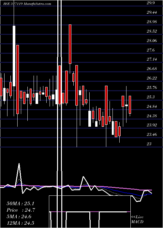Select the last red candle on the right
This screenshot has width=163, height=228.
point(130,105)
